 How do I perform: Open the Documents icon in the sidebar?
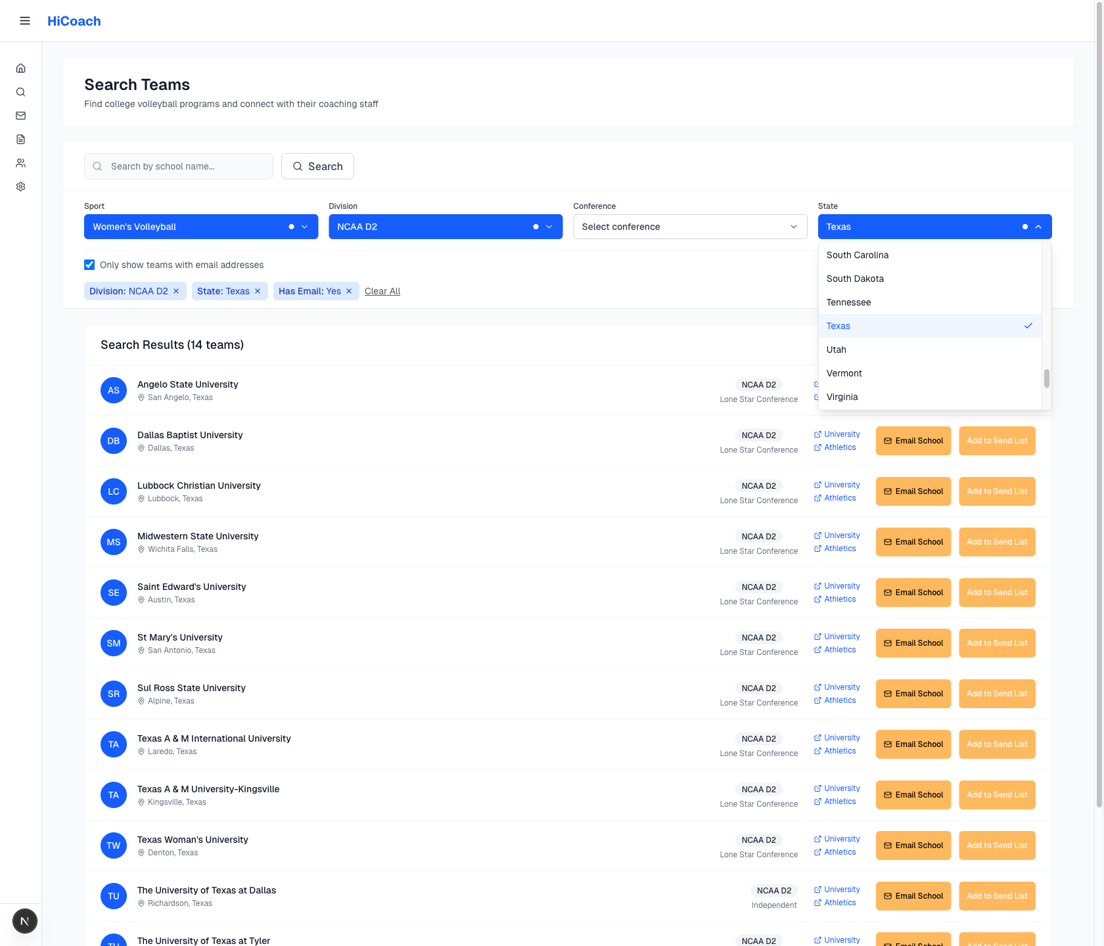click(20, 139)
